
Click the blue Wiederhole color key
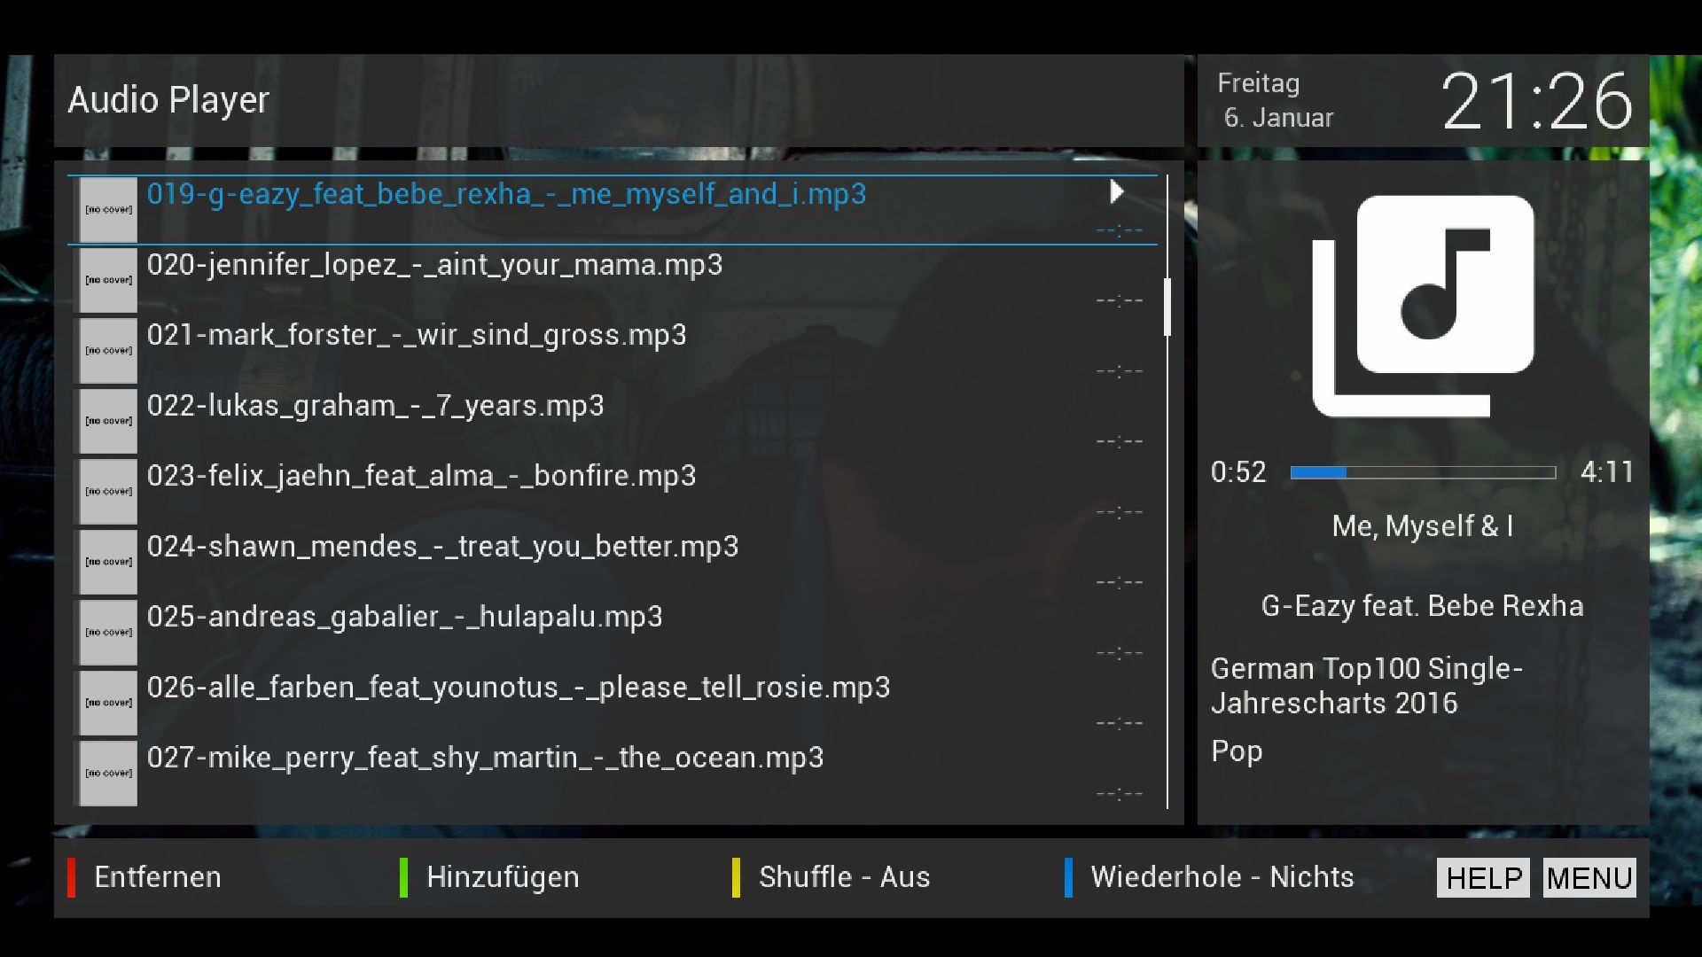point(1068,877)
